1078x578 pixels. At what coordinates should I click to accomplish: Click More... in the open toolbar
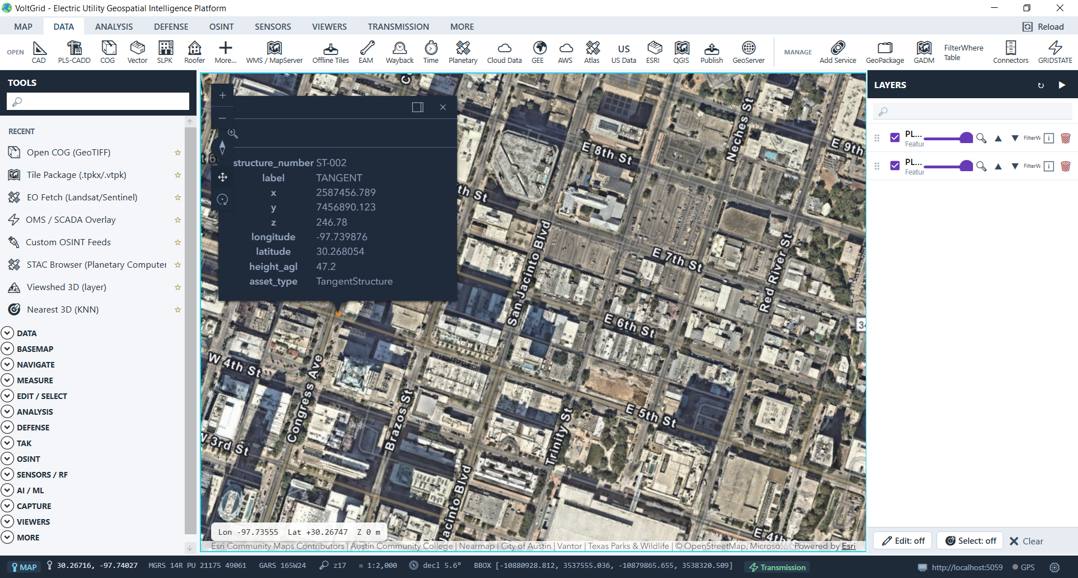226,52
